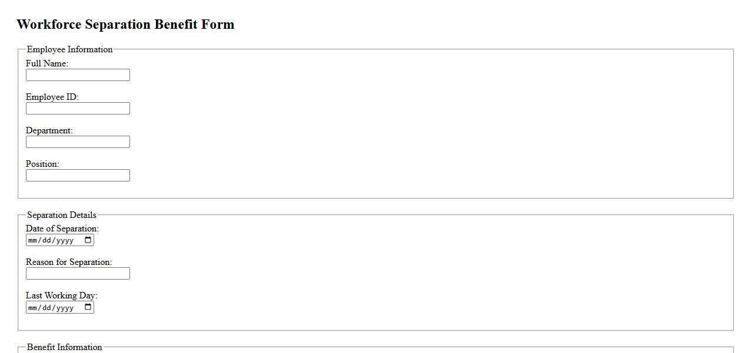Select month segment in Last Working Day

tap(33, 308)
